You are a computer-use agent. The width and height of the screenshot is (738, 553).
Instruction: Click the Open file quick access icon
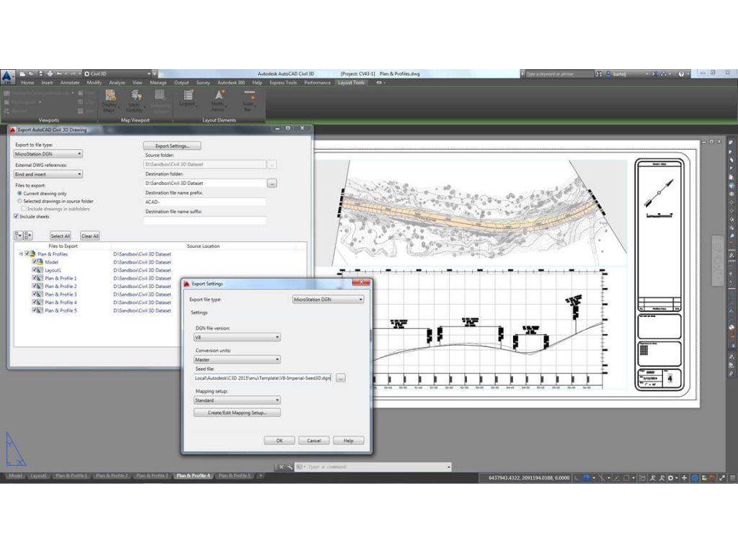click(32, 74)
